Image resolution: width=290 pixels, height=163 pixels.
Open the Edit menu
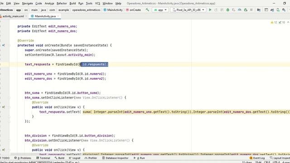pyautogui.click(x=9, y=3)
